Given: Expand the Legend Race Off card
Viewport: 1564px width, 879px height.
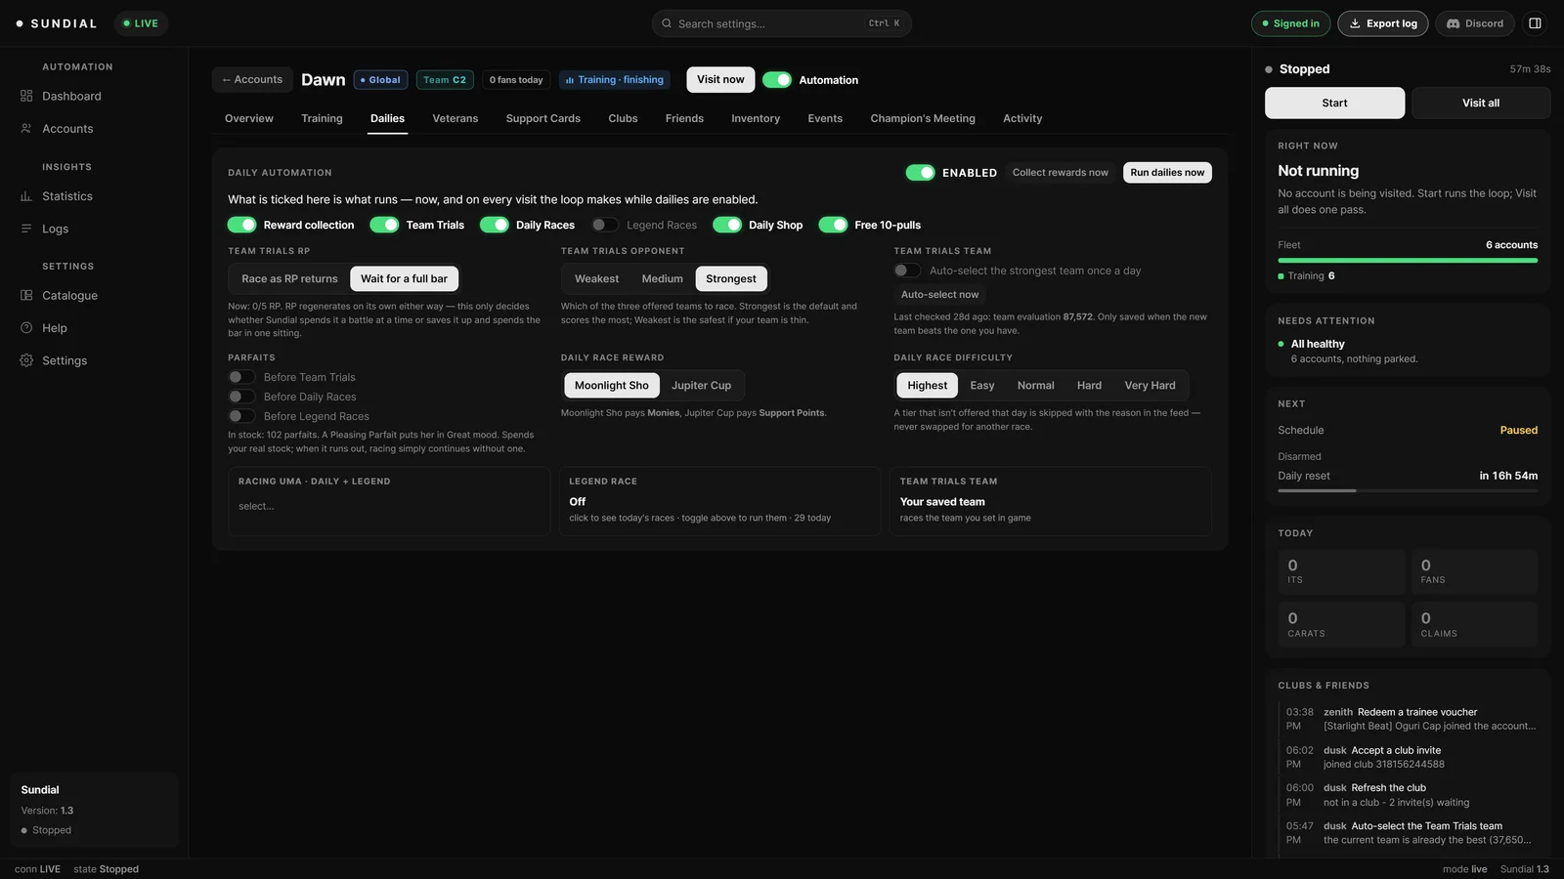Looking at the screenshot, I should 719,501.
